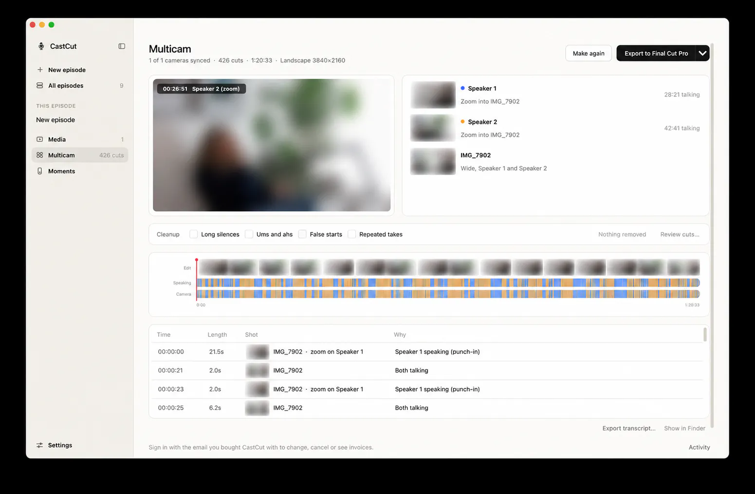
Task: Click the CastCut microphone logo icon
Action: [x=41, y=46]
